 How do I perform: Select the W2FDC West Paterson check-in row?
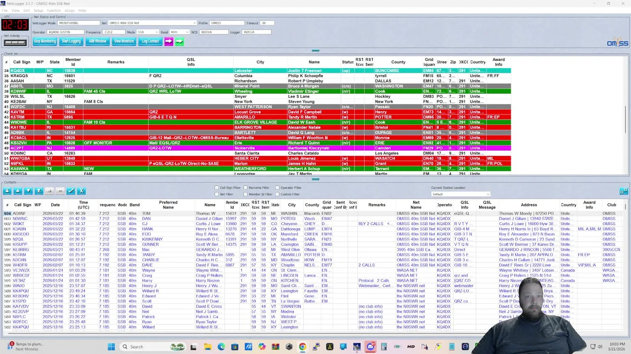(x=256, y=107)
